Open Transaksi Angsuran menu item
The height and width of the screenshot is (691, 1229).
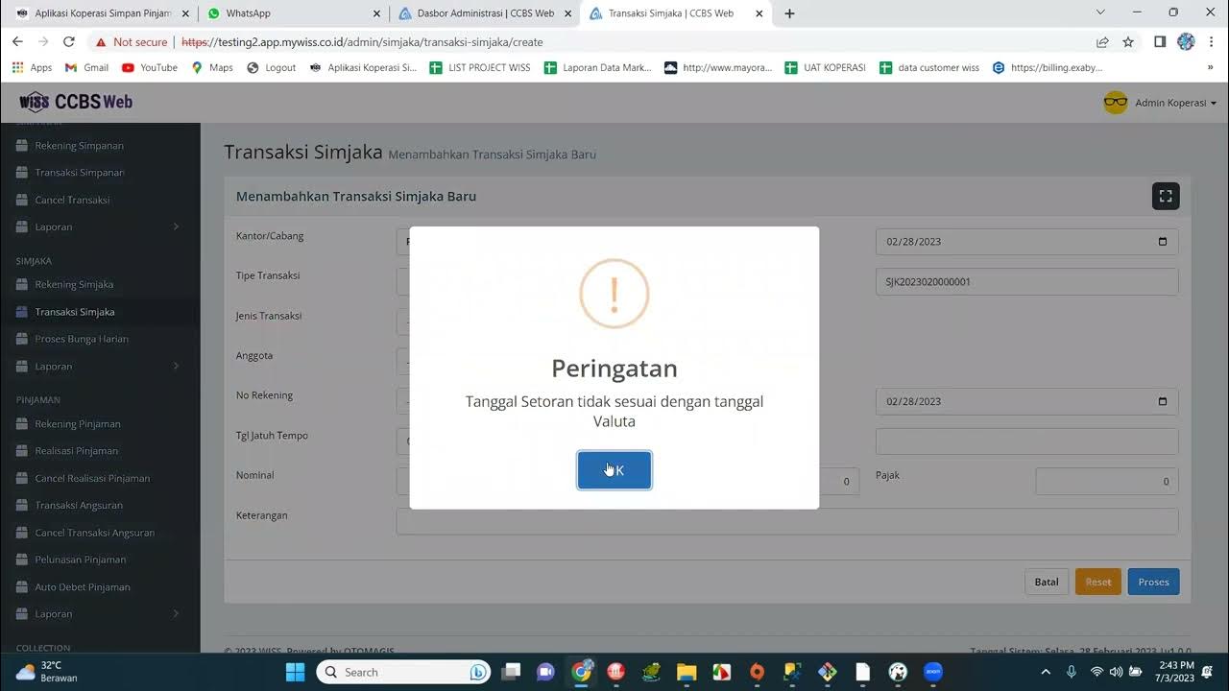(x=79, y=505)
